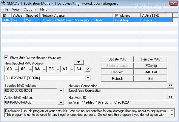Open the MAC List button

pyautogui.click(x=151, y=72)
